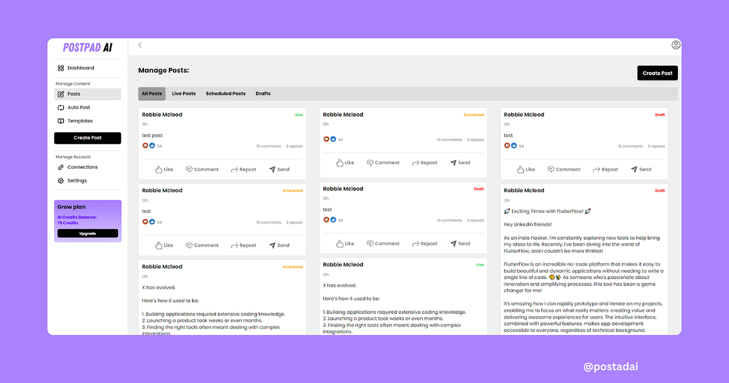The width and height of the screenshot is (729, 383).
Task: Click the Templates book icon
Action: pos(61,121)
